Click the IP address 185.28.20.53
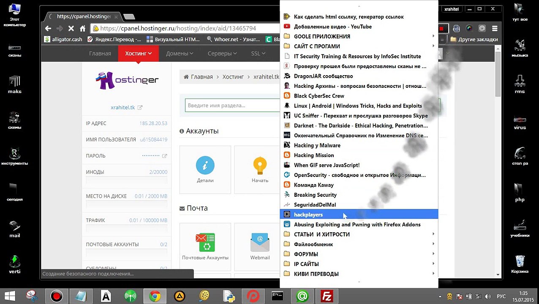539x304 pixels. point(153,123)
